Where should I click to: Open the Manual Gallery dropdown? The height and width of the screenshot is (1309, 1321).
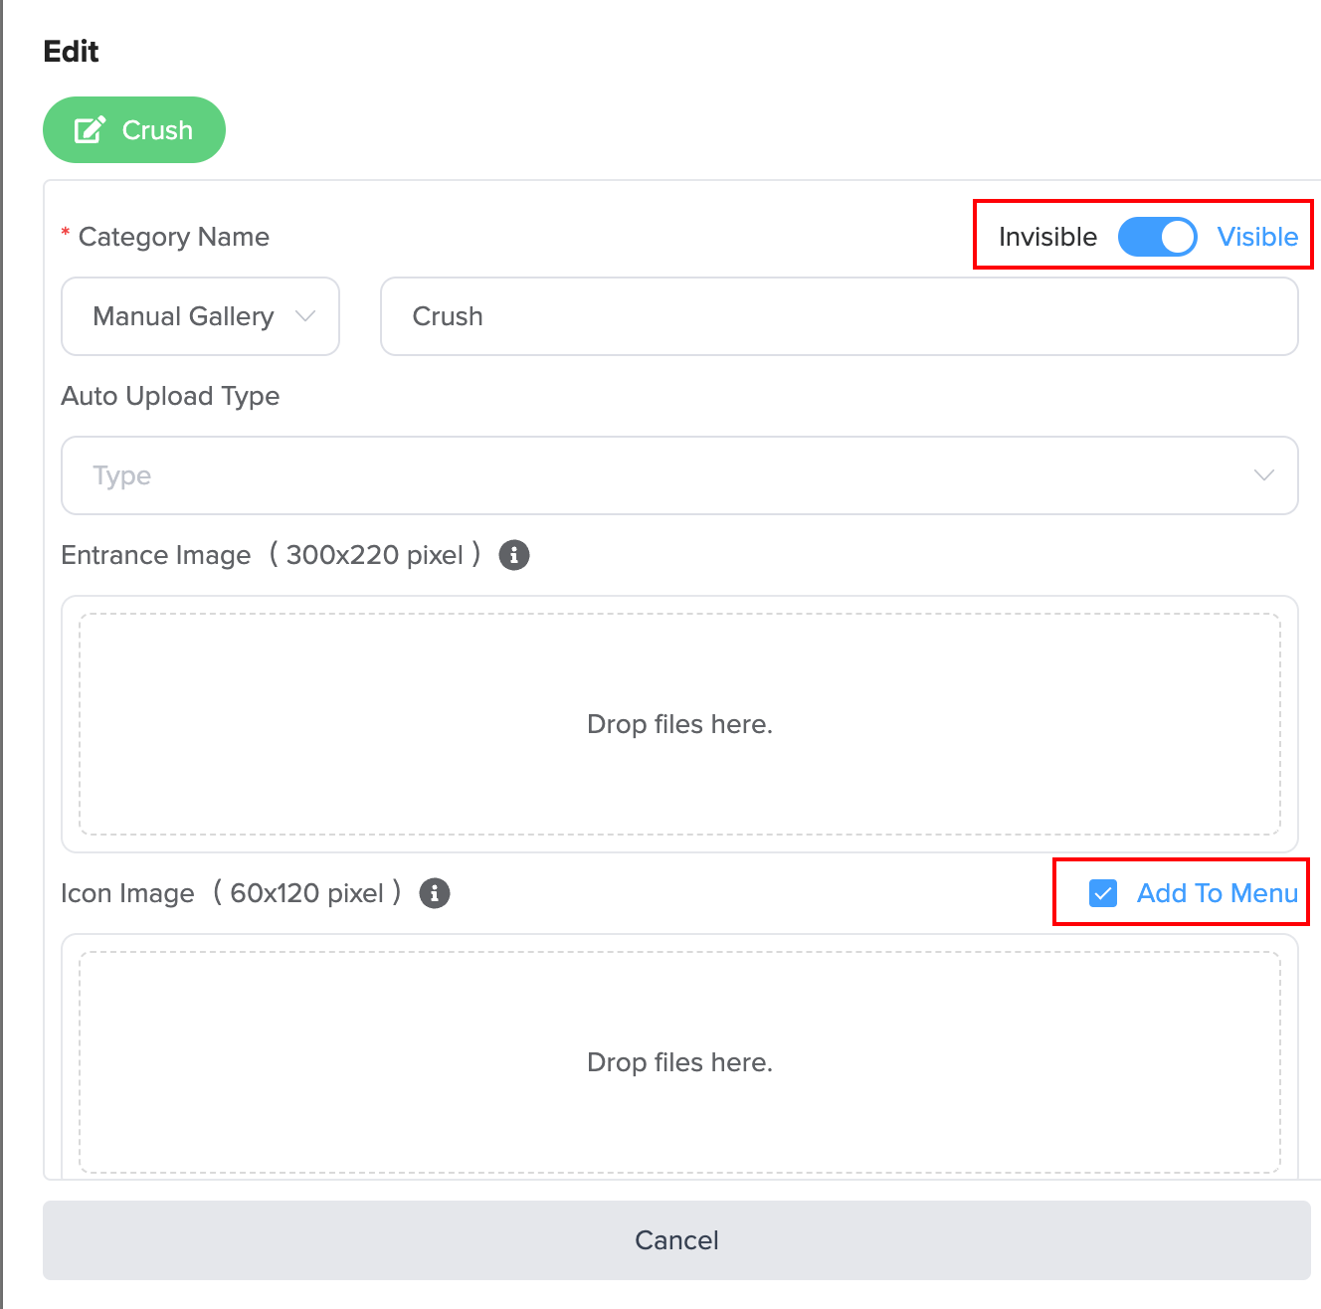(x=200, y=316)
